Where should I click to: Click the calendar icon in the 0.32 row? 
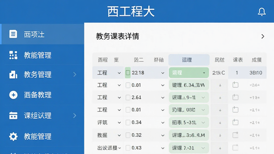[235, 135]
